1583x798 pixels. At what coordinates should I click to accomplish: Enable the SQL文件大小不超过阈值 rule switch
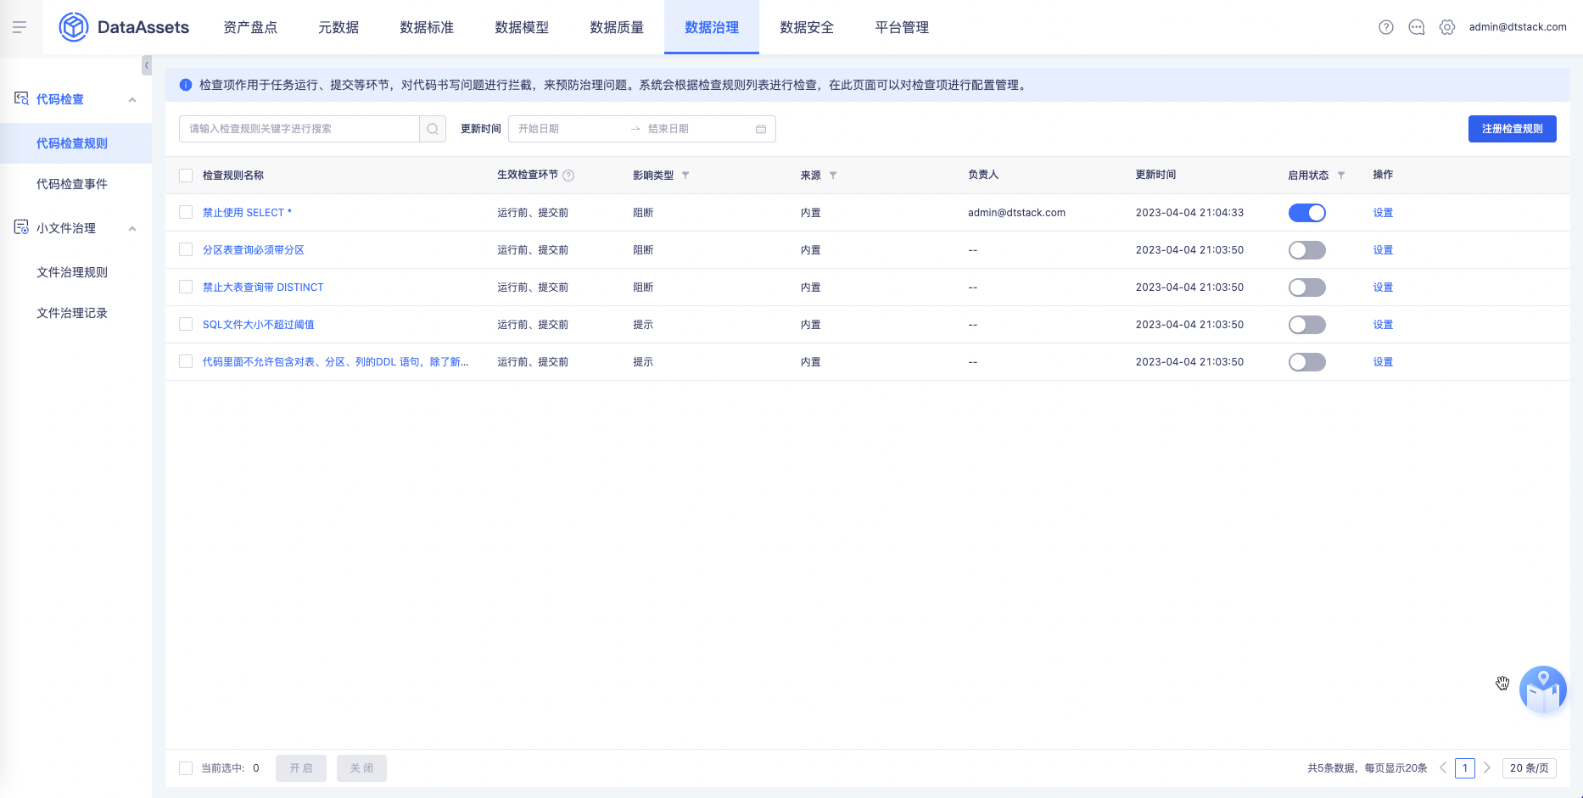tap(1307, 325)
